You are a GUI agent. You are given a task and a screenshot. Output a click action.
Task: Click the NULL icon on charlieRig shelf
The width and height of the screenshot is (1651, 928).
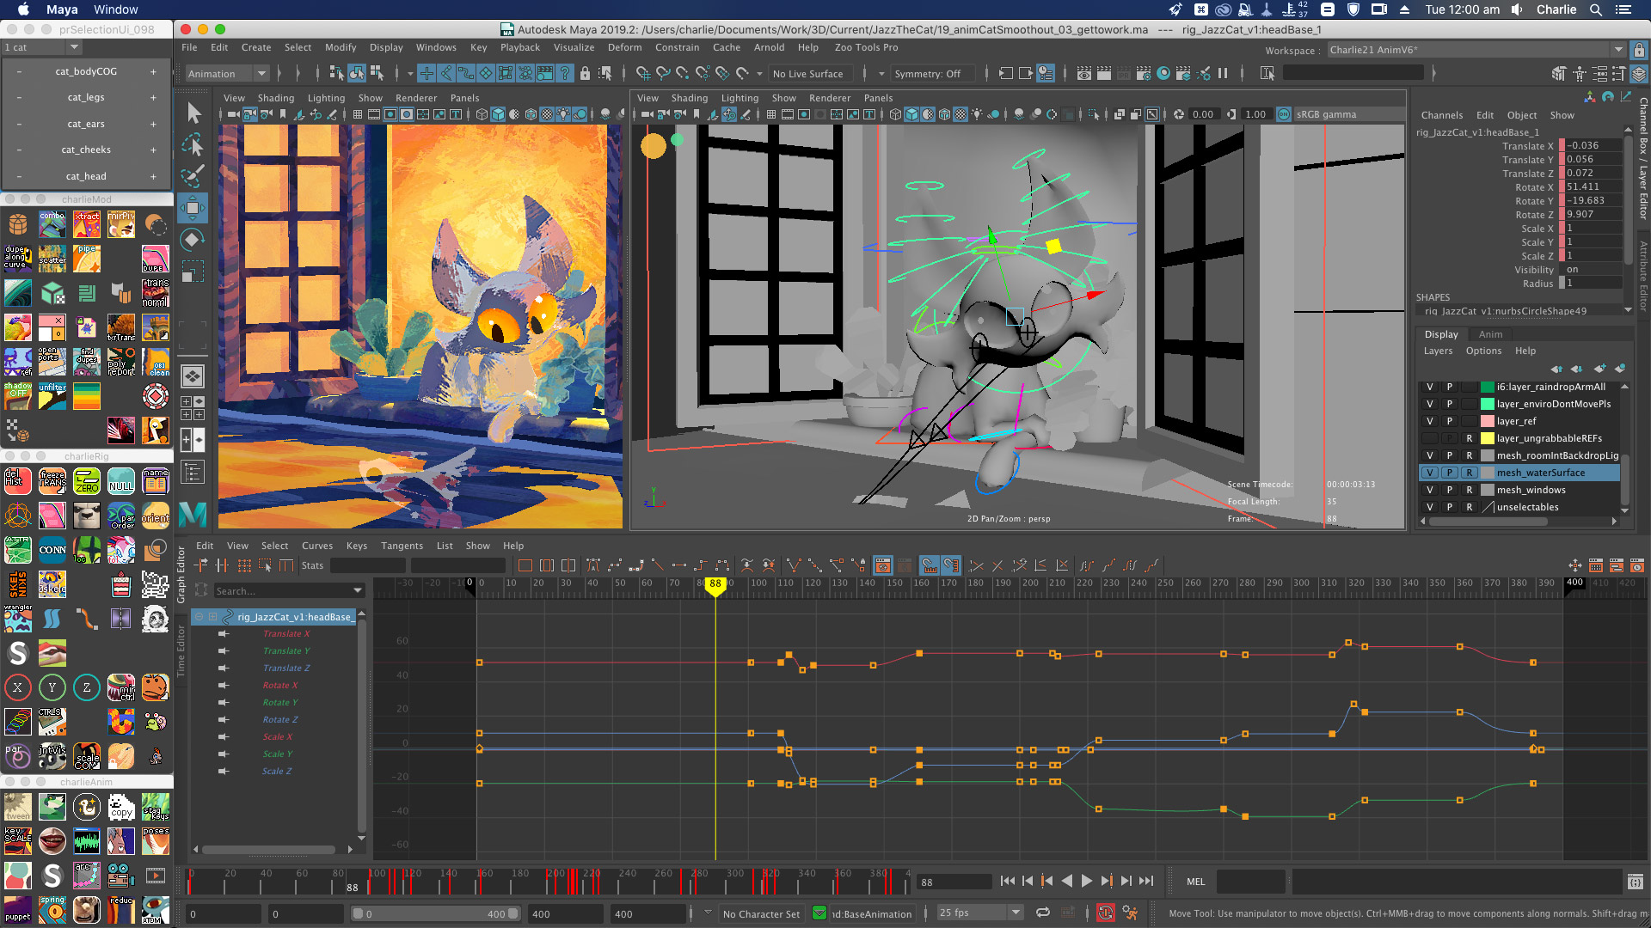pos(120,481)
